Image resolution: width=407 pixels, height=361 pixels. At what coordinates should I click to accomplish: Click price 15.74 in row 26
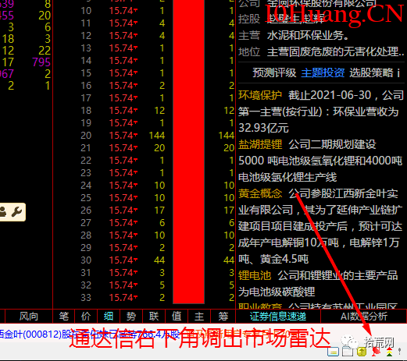(x=123, y=211)
